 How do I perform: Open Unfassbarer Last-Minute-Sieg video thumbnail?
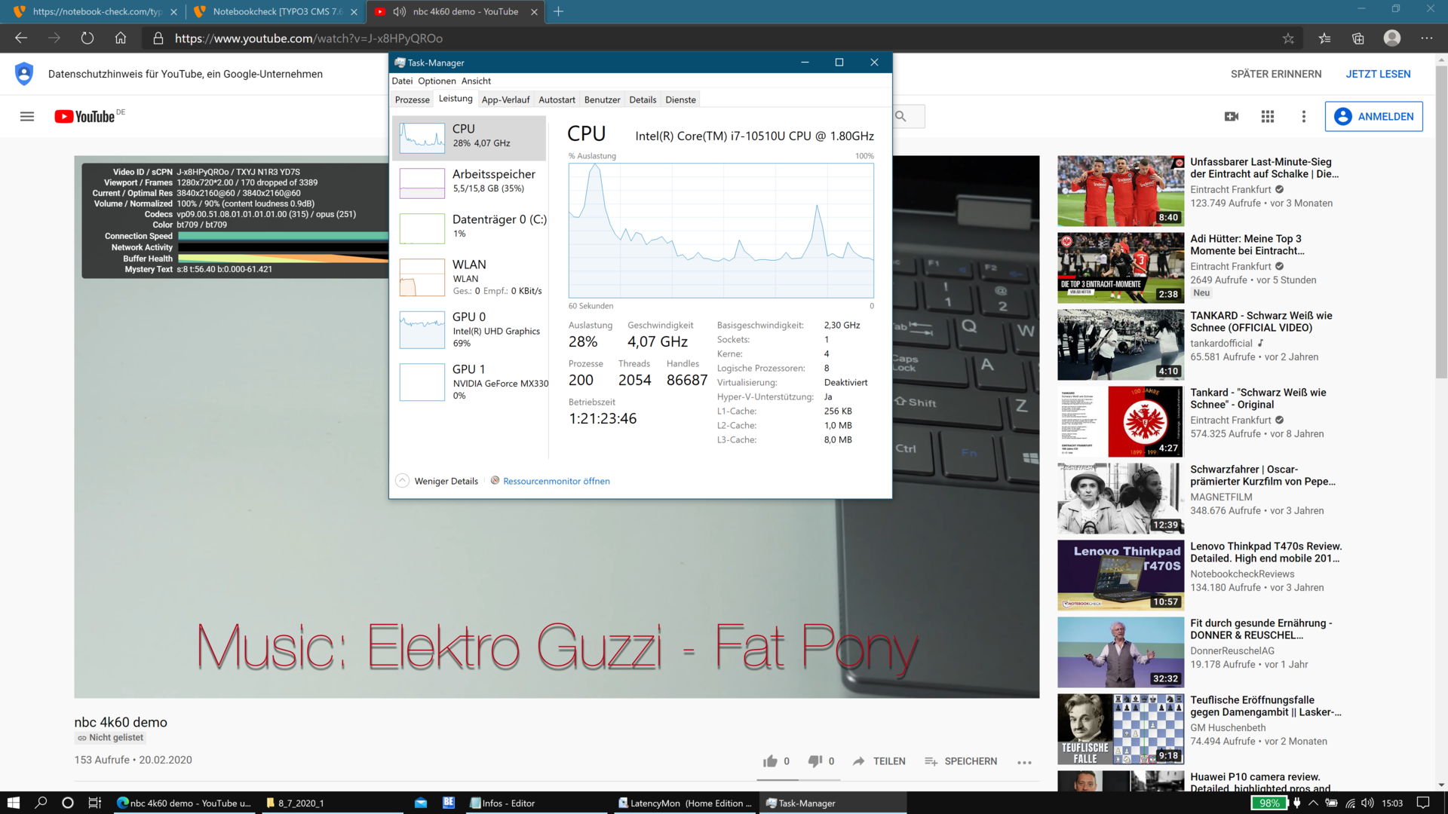click(x=1121, y=191)
